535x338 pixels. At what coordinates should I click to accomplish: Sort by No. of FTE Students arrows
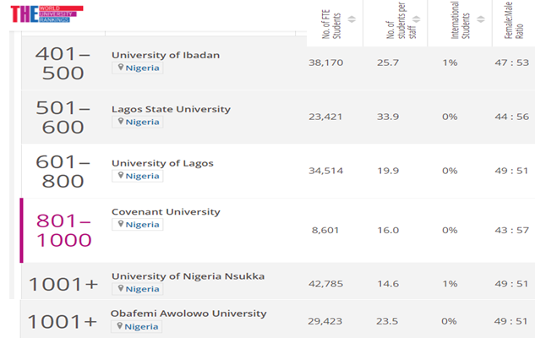[x=352, y=19]
